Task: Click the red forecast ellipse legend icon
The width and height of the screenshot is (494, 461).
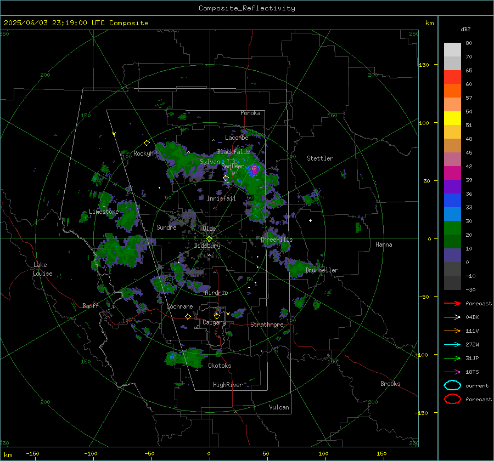Action: [452, 399]
